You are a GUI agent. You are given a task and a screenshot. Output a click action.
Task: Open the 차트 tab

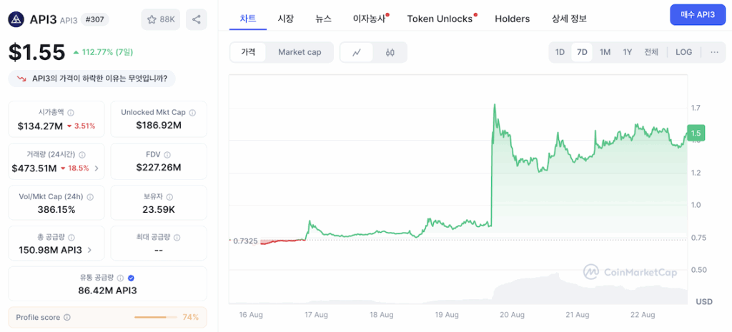(248, 19)
